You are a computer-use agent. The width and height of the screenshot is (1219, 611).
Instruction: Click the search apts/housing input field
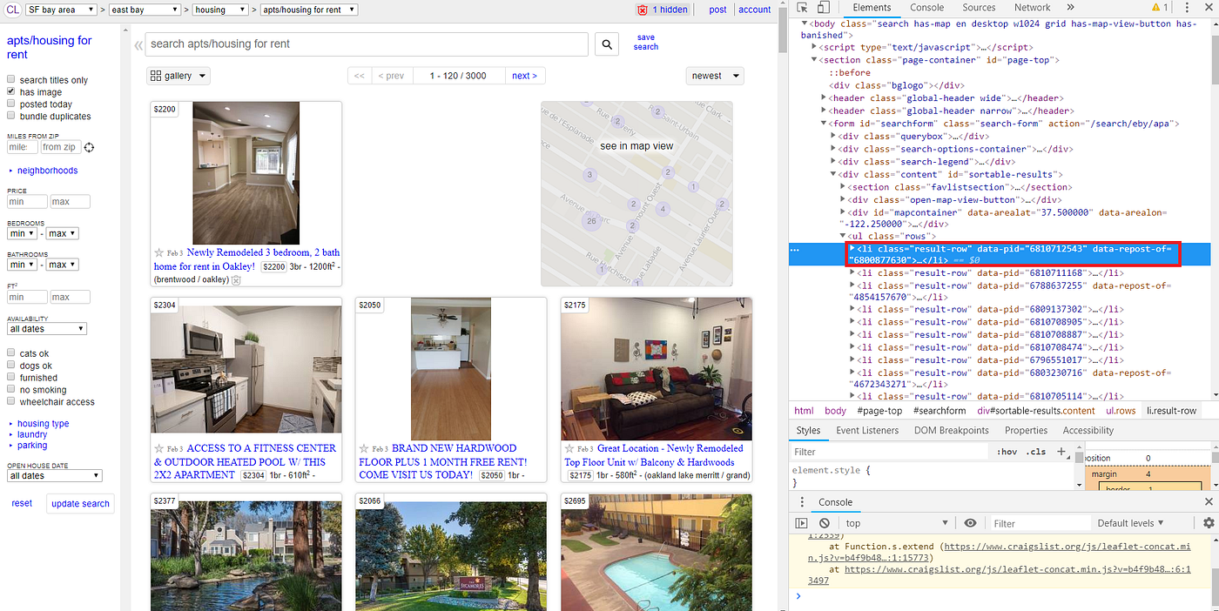coord(367,44)
